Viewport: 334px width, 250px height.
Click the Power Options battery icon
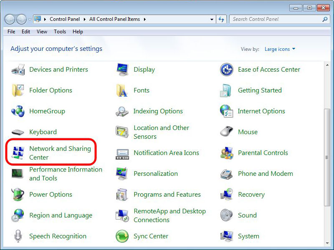click(x=18, y=195)
